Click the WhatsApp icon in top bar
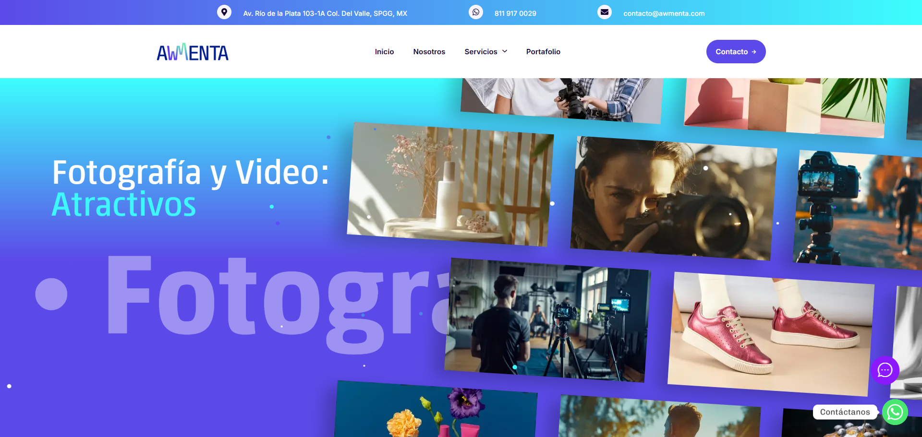This screenshot has width=922, height=437. point(476,12)
